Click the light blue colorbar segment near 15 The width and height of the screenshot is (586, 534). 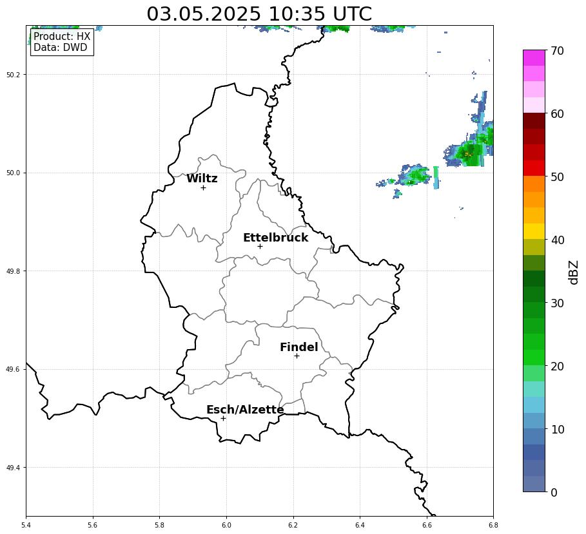534,405
